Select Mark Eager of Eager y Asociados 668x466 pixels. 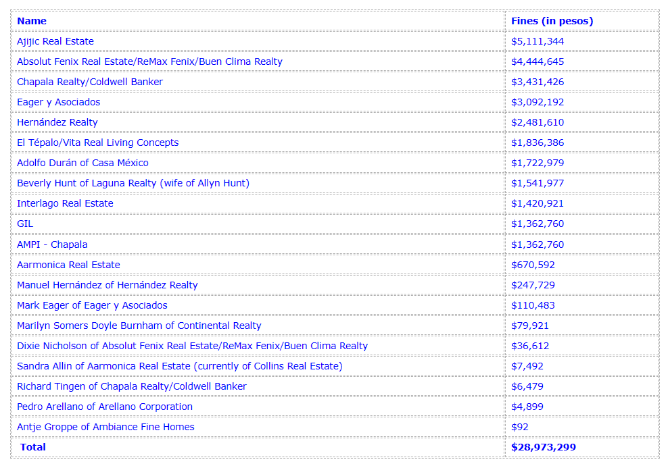click(x=92, y=305)
